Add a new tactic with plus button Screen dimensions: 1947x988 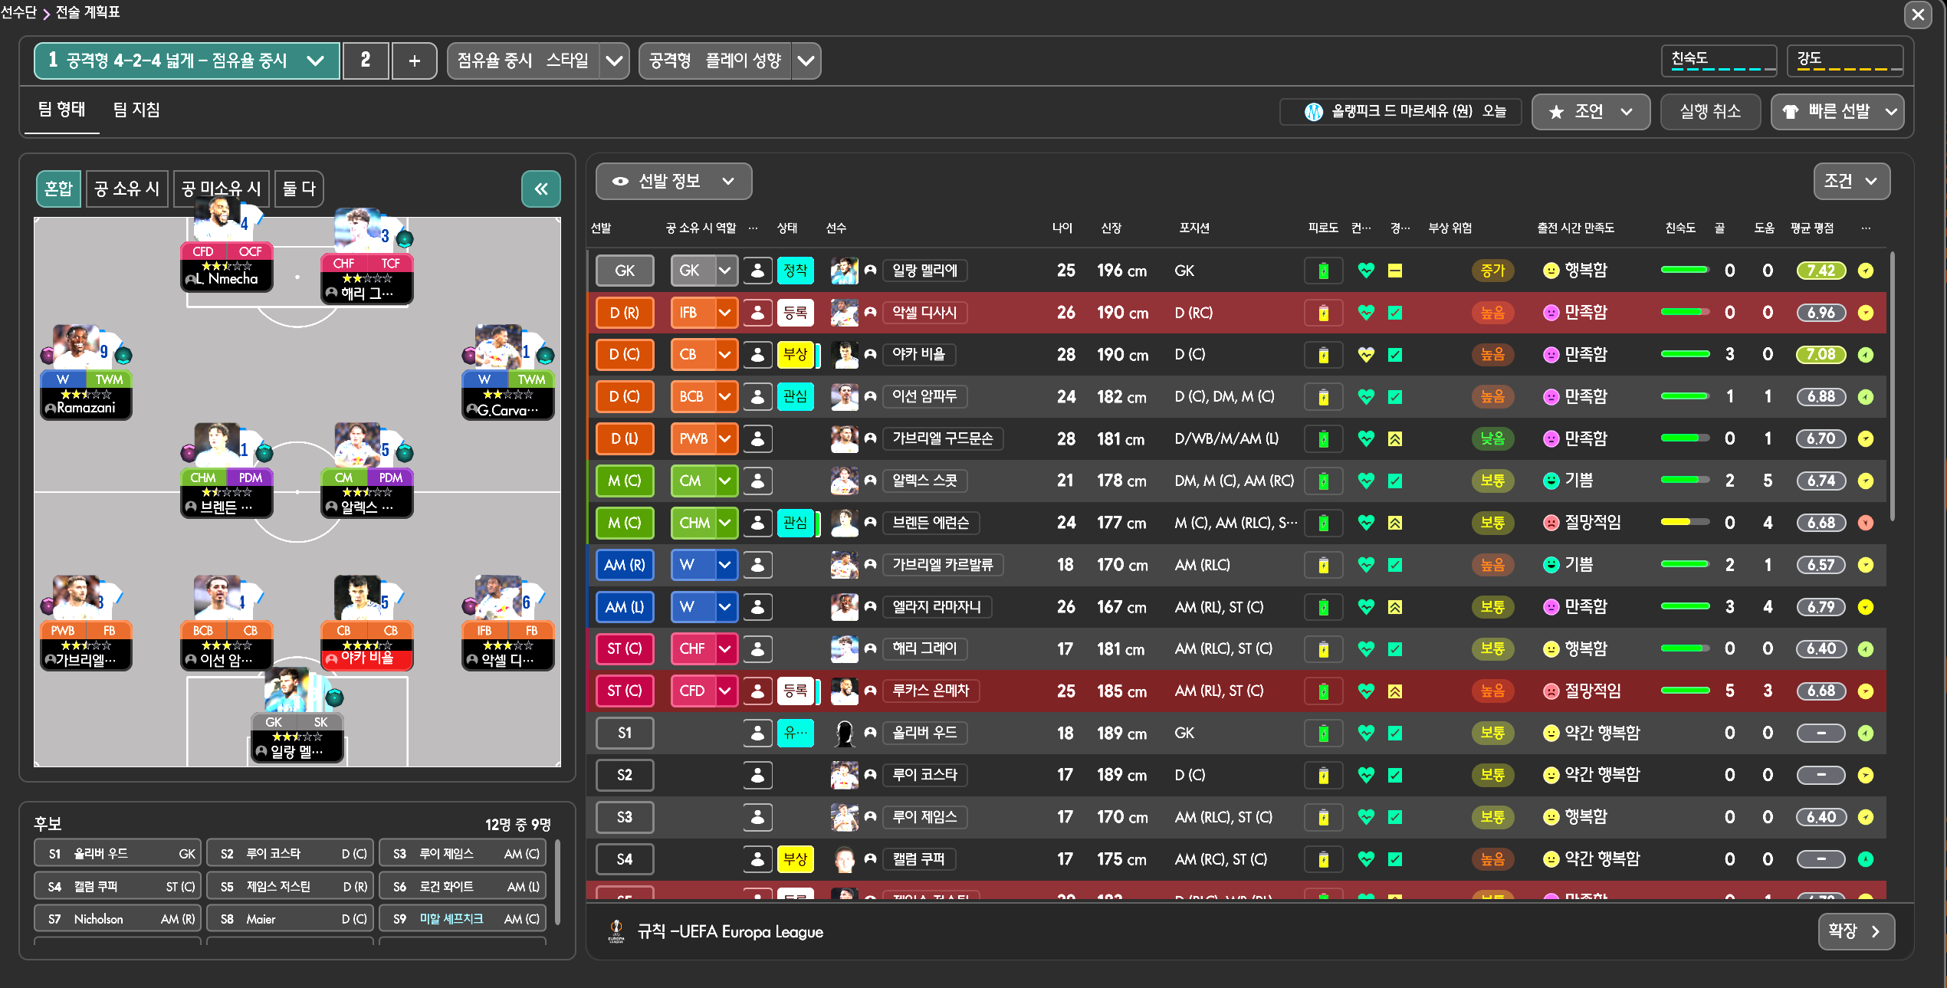415,61
